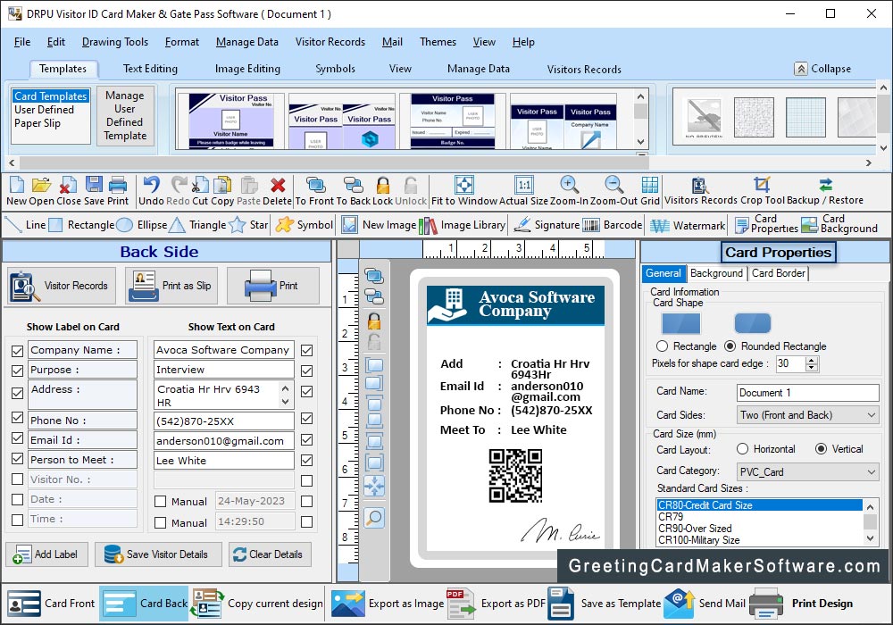Check the Manual checkbox beside 24-May-2023
Image resolution: width=893 pixels, height=625 pixels.
(161, 502)
